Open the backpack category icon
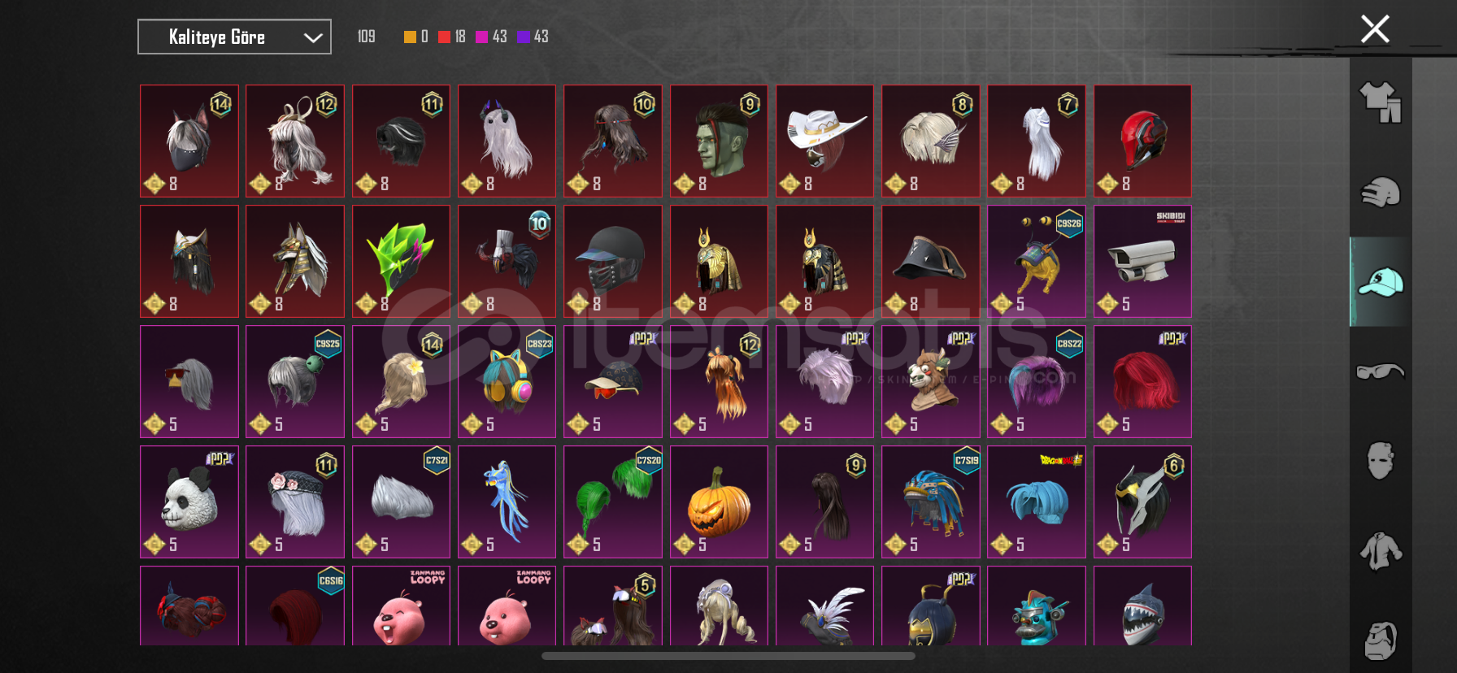Screen dimensions: 1457x673 click(x=1381, y=640)
